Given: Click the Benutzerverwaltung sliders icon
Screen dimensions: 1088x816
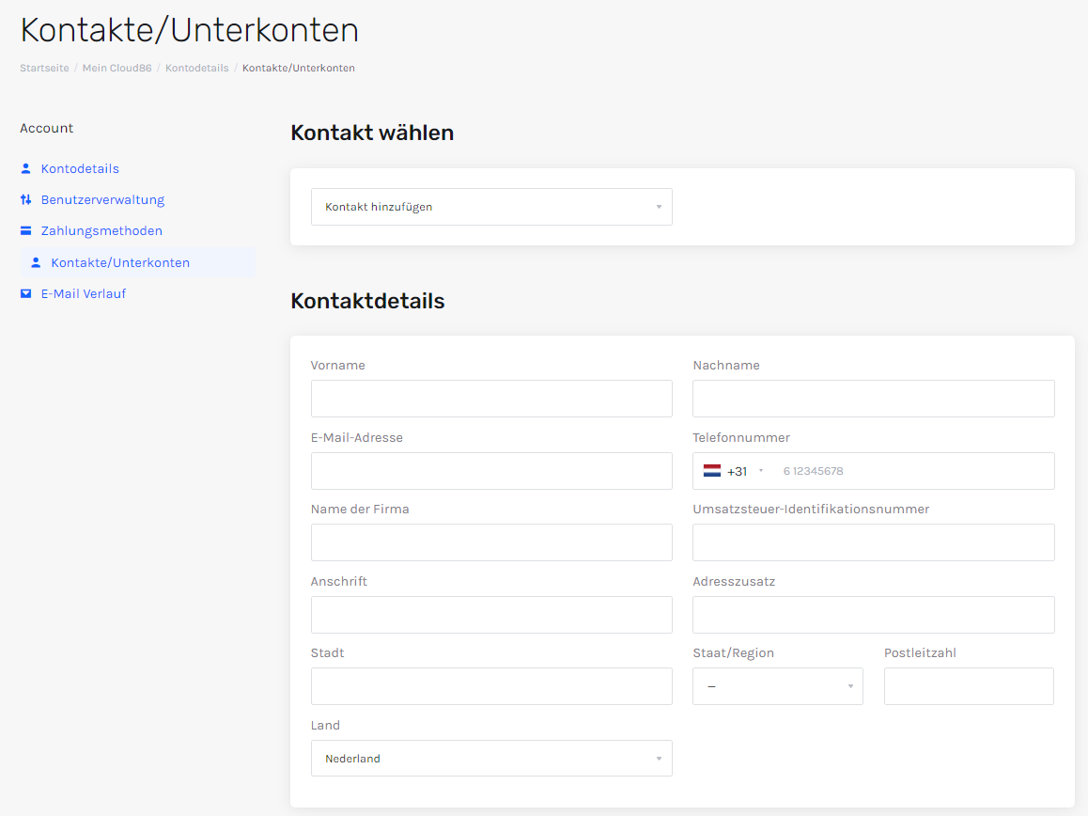Looking at the screenshot, I should coord(26,200).
